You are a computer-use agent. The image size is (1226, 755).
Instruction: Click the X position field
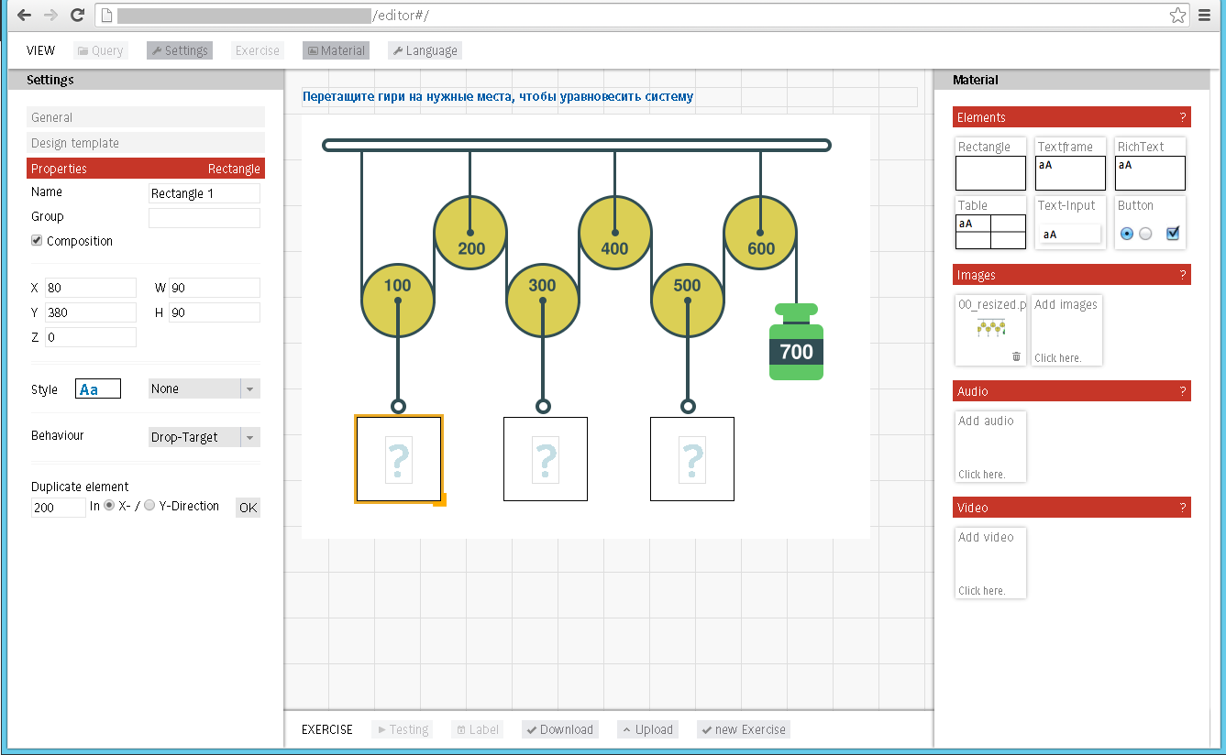[91, 288]
